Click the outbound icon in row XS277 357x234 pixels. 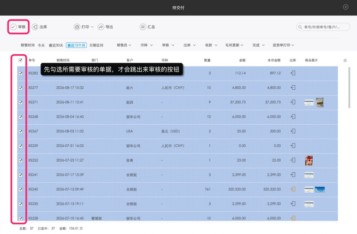293,88
